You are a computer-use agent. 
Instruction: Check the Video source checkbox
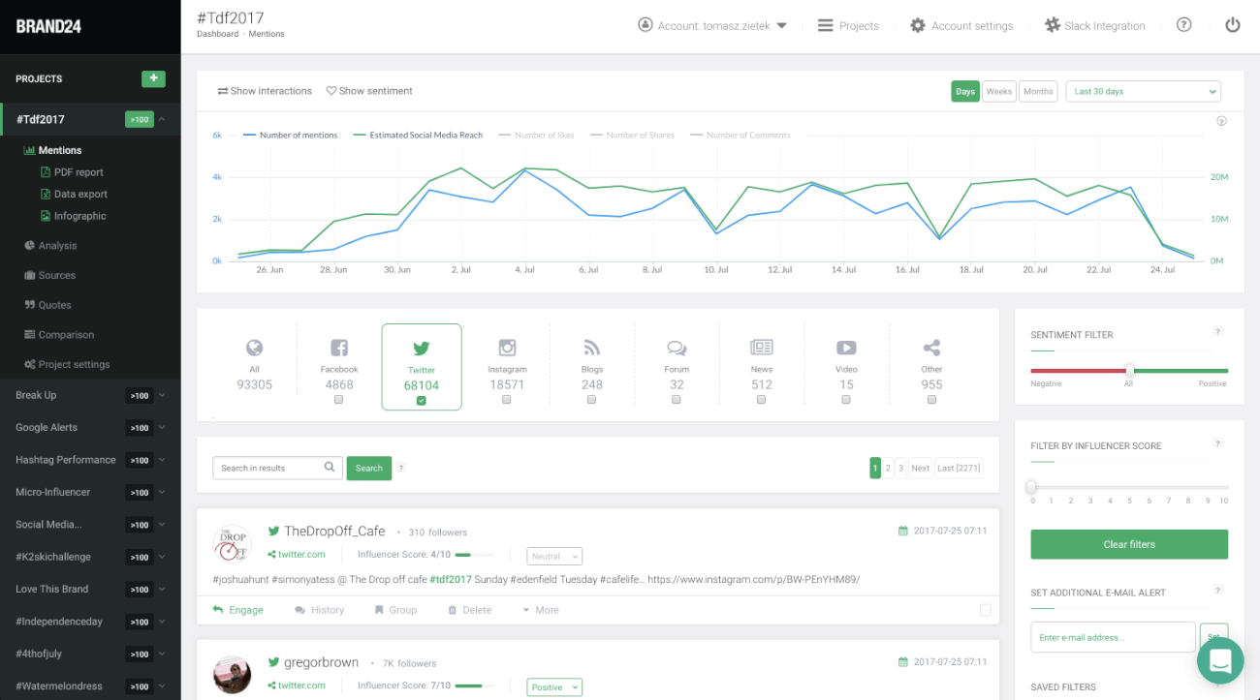click(846, 400)
